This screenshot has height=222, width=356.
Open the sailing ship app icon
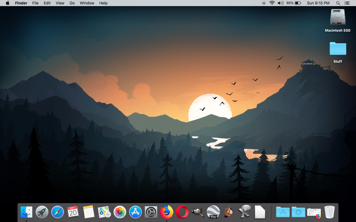pos(229,212)
